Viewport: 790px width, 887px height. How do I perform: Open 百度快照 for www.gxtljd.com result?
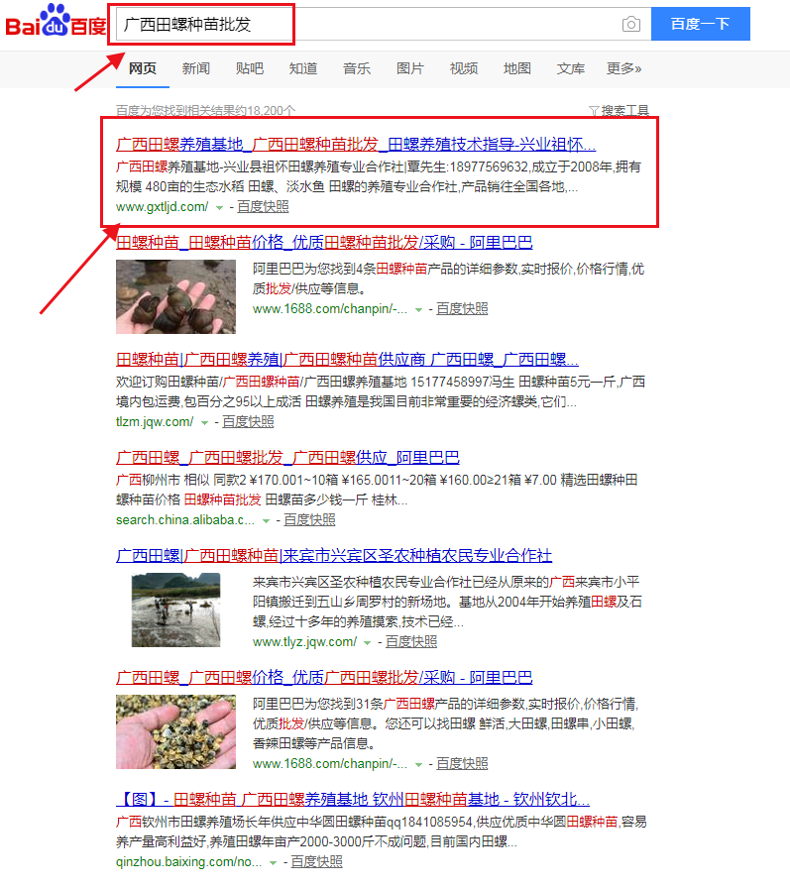pyautogui.click(x=263, y=206)
